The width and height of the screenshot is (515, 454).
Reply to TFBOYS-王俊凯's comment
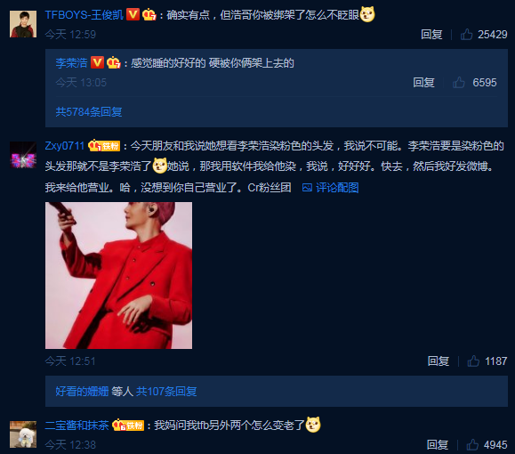(431, 34)
